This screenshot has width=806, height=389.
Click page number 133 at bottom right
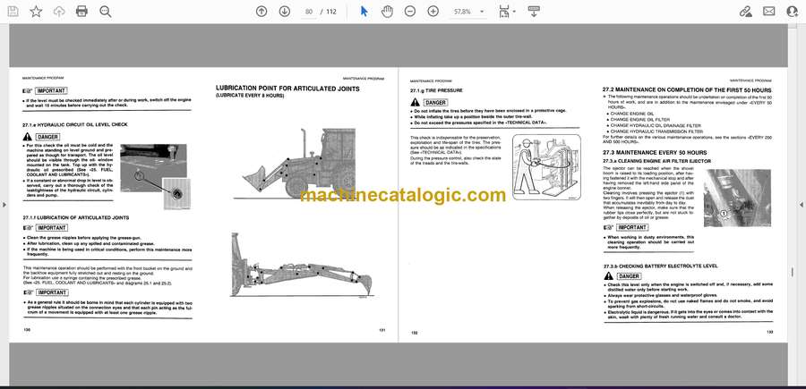[x=769, y=333]
